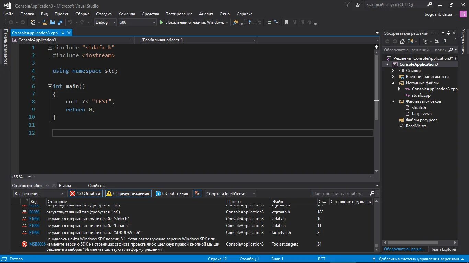The image size is (469, 263).
Task: Pin the Solution Explorer panel with the pushpin icon
Action: pyautogui.click(x=448, y=33)
